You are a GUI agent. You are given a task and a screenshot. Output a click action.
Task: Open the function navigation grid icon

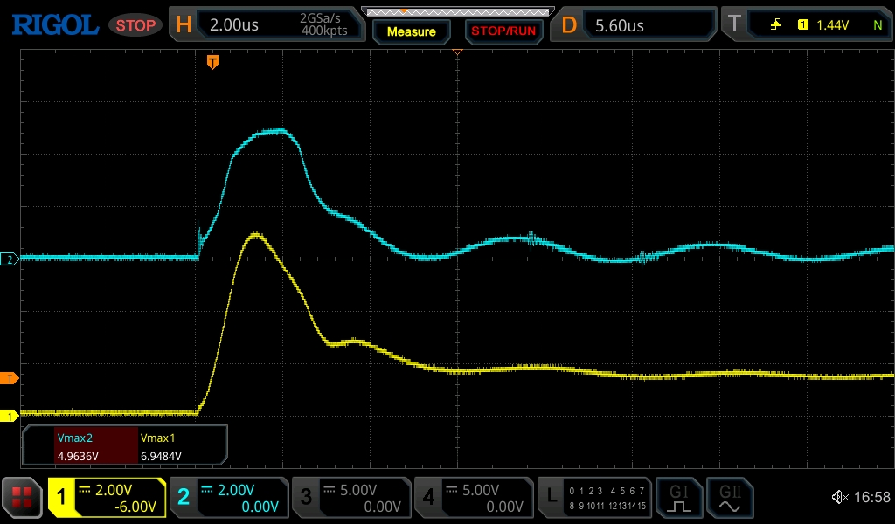pyautogui.click(x=22, y=498)
